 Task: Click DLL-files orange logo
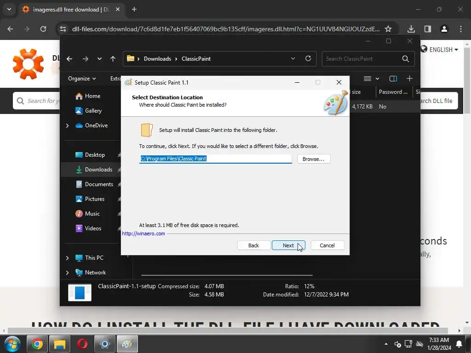pyautogui.click(x=28, y=64)
